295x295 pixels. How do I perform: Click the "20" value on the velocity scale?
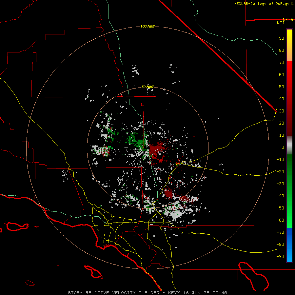(x=282, y=123)
